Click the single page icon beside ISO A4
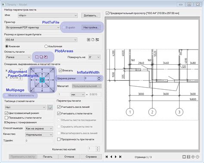Screen dimensions: 204x163 93,40
